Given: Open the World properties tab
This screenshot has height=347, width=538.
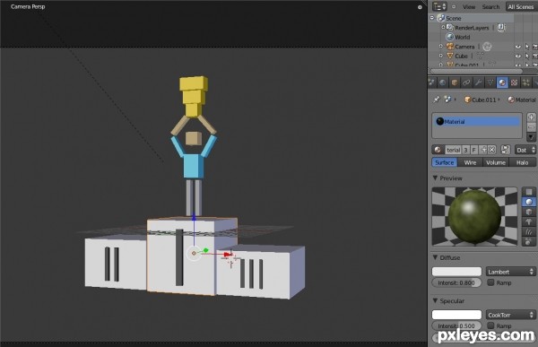Looking at the screenshot, I should (x=443, y=82).
